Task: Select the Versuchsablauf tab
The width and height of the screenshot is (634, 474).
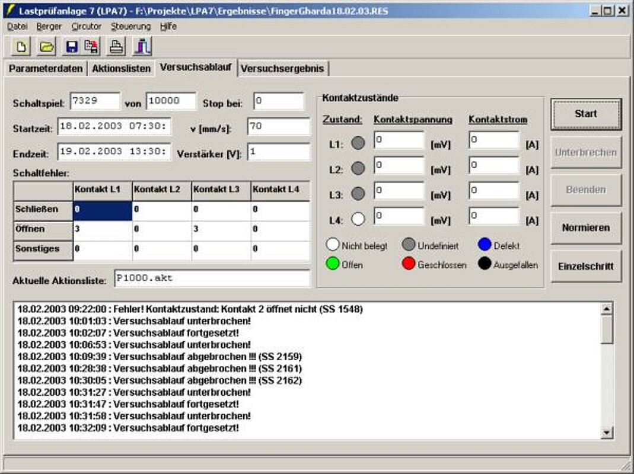Action: pyautogui.click(x=196, y=68)
